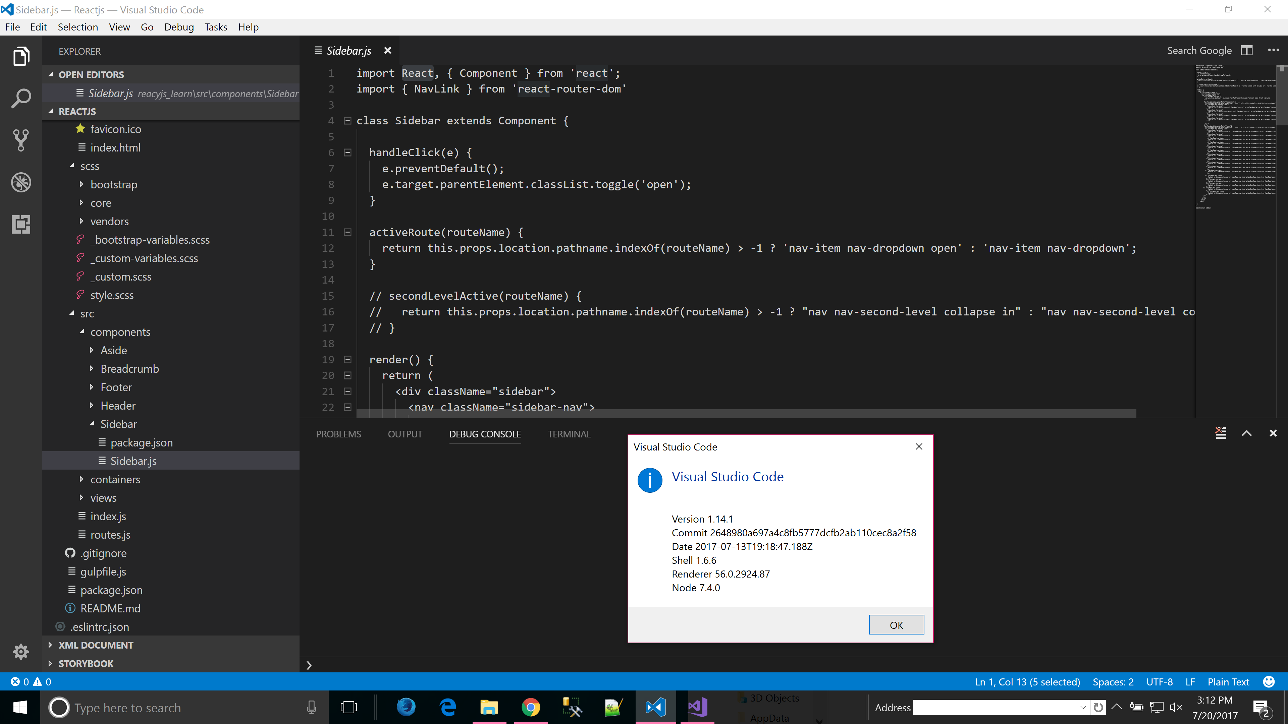Open the Source Control view

click(x=21, y=140)
